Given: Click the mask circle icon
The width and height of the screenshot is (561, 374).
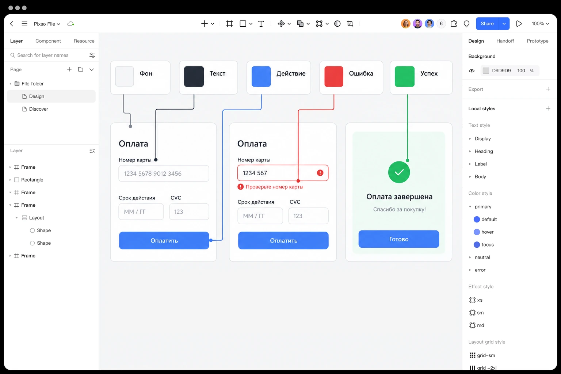Looking at the screenshot, I should click(337, 24).
